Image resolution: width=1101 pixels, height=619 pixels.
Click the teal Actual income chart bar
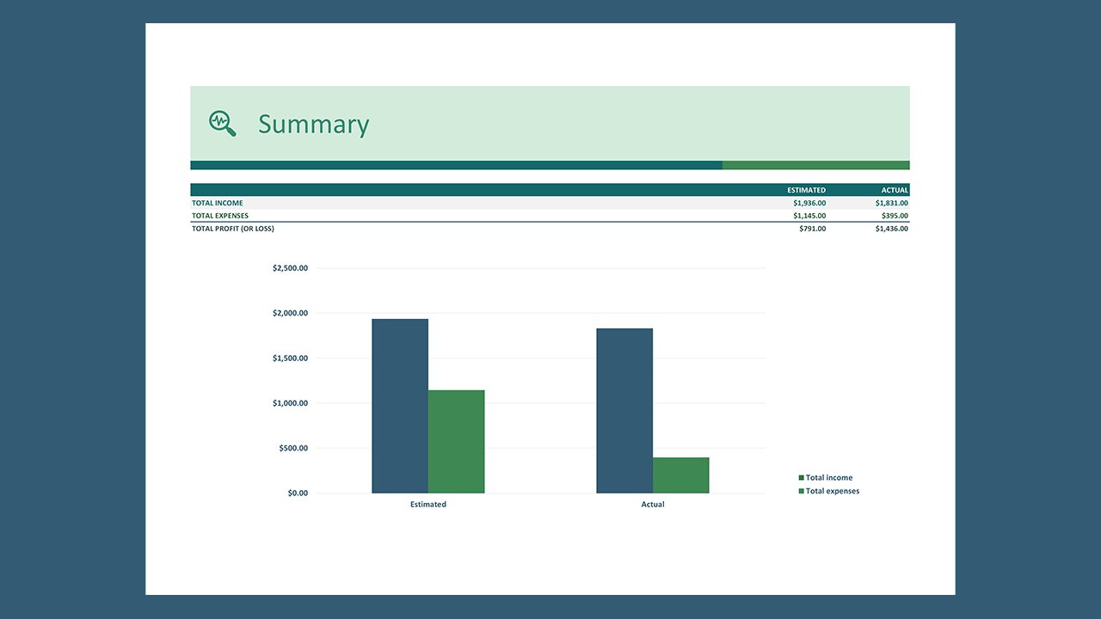tap(624, 408)
